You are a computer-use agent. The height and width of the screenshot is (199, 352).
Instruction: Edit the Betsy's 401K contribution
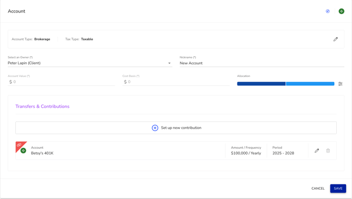tap(316, 151)
